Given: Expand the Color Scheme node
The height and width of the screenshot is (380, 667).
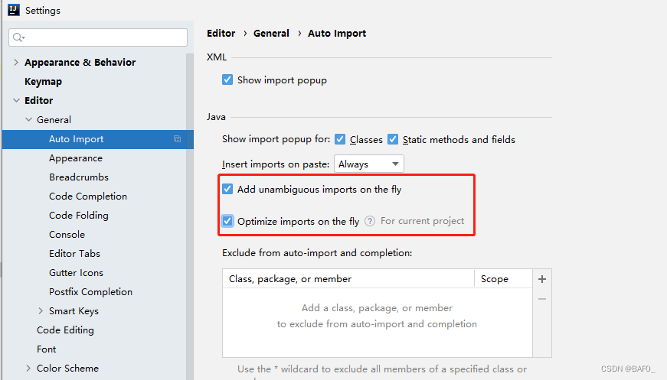Looking at the screenshot, I should (x=28, y=368).
